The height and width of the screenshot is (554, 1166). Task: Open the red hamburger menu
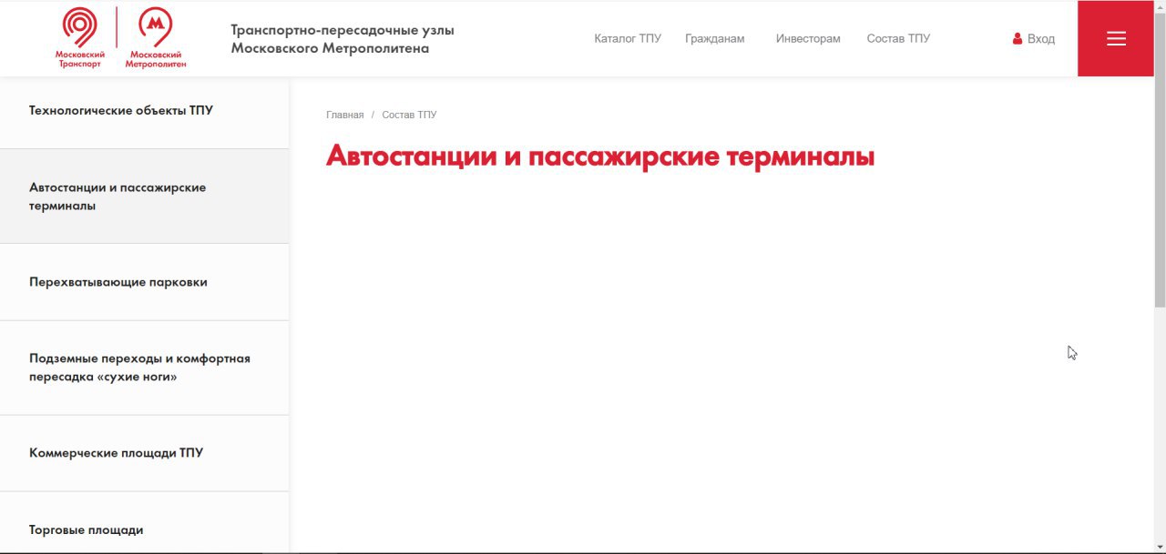coord(1116,38)
